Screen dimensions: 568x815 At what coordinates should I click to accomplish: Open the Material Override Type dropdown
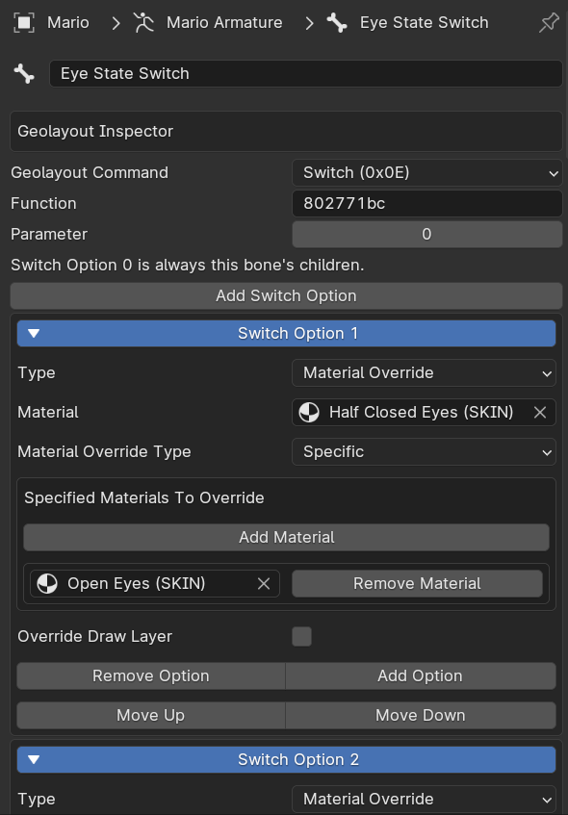click(424, 451)
